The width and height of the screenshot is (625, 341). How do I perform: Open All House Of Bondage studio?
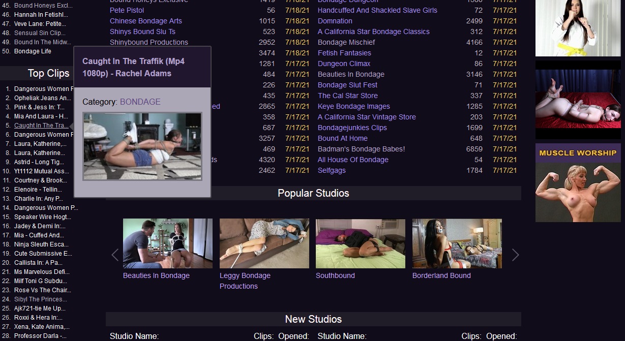click(353, 160)
